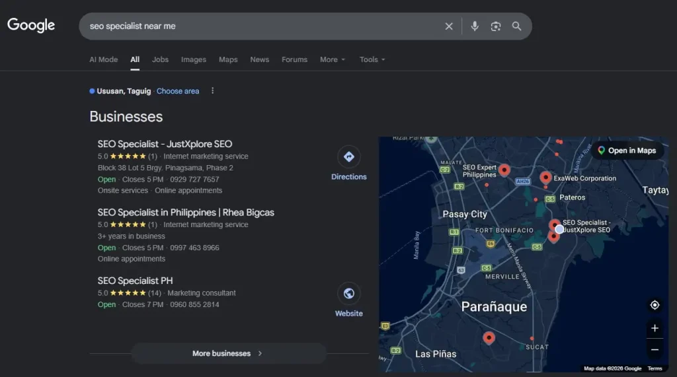Viewport: 677px width, 377px height.
Task: Click phone number 0960 855 2814
Action: (194, 304)
